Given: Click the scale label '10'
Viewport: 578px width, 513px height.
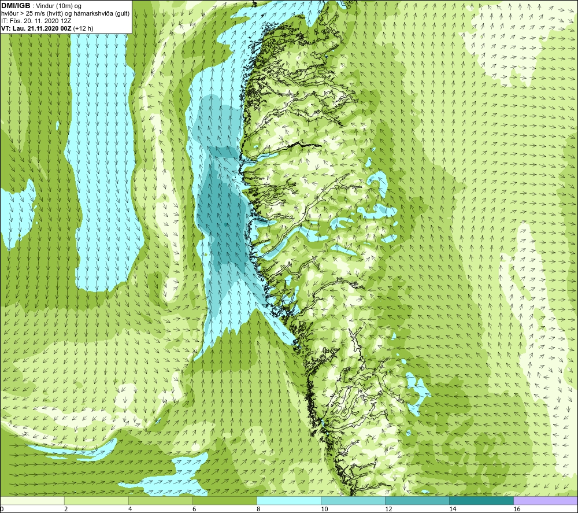Looking at the screenshot, I should coord(324,510).
